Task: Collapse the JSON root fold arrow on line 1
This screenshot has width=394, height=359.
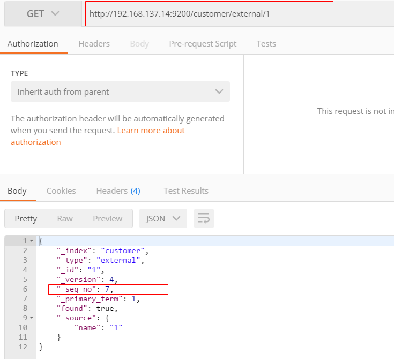Action: pyautogui.click(x=32, y=241)
